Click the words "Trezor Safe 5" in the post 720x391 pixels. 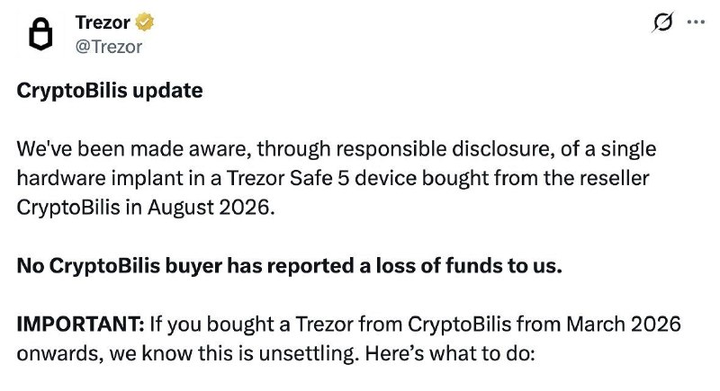288,178
